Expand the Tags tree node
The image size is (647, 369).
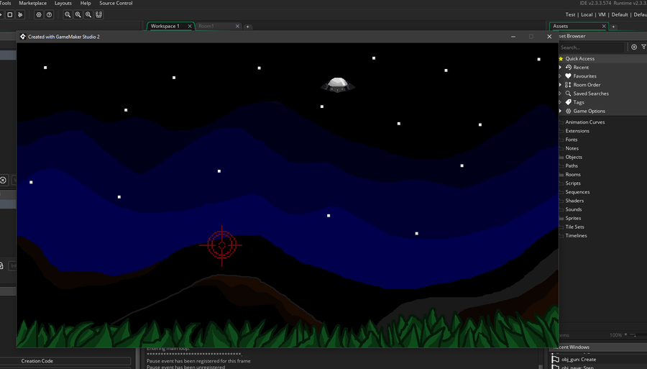560,102
